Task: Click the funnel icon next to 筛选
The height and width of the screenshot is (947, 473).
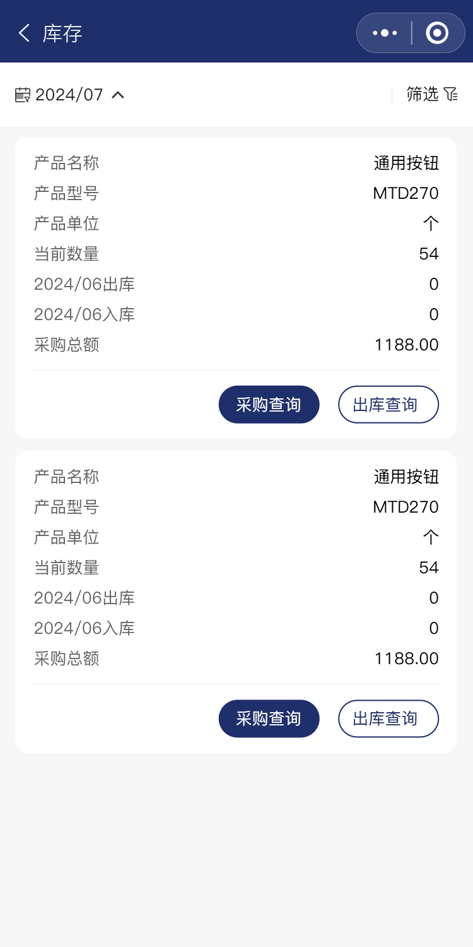Action: (450, 95)
